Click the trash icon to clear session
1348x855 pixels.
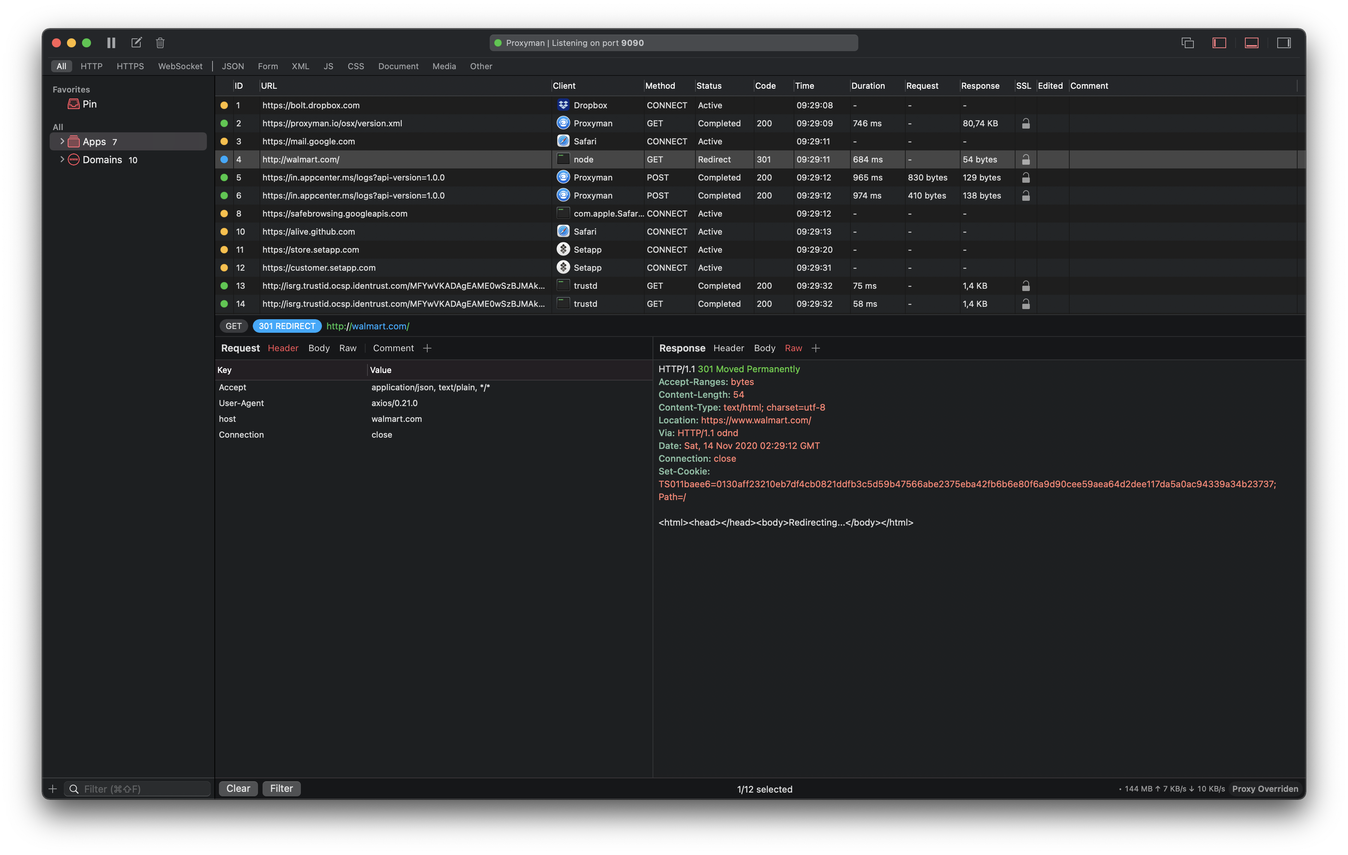tap(160, 43)
